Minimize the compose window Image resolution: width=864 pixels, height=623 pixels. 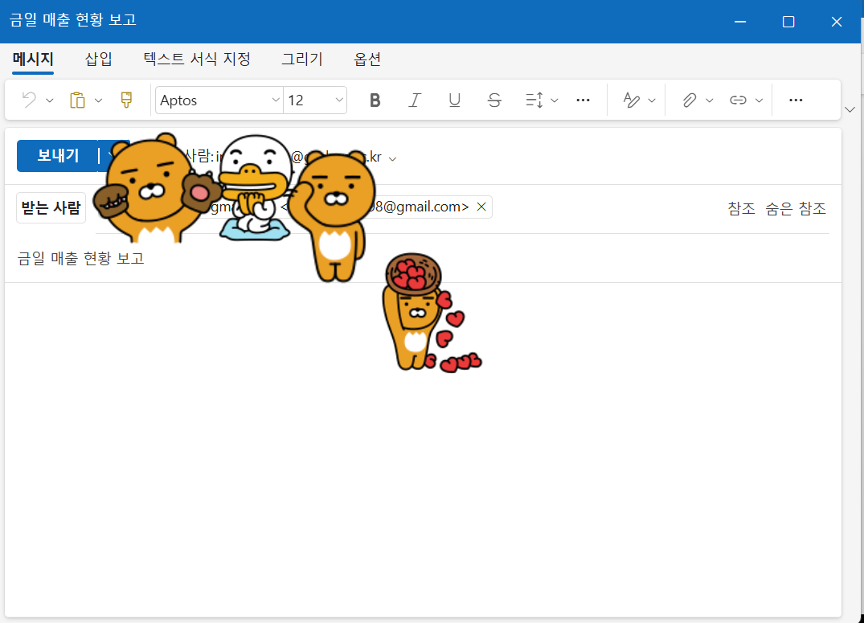pyautogui.click(x=740, y=22)
